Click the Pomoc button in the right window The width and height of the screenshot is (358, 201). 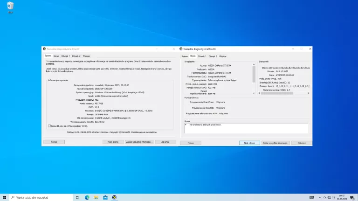tap(191, 143)
